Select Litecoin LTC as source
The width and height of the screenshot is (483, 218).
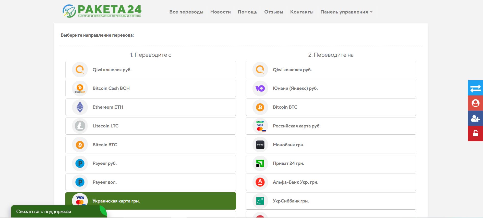tap(151, 126)
